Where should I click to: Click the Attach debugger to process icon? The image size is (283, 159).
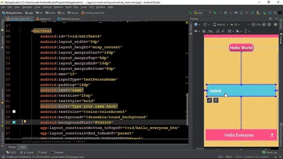point(241,13)
